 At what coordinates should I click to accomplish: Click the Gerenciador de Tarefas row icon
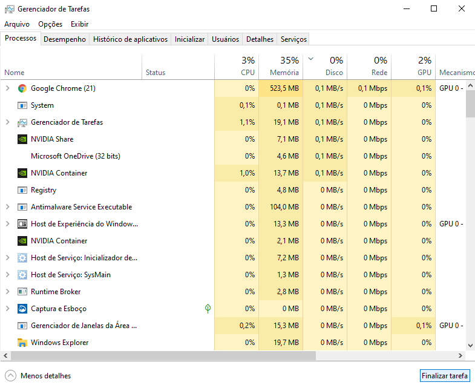coord(22,122)
